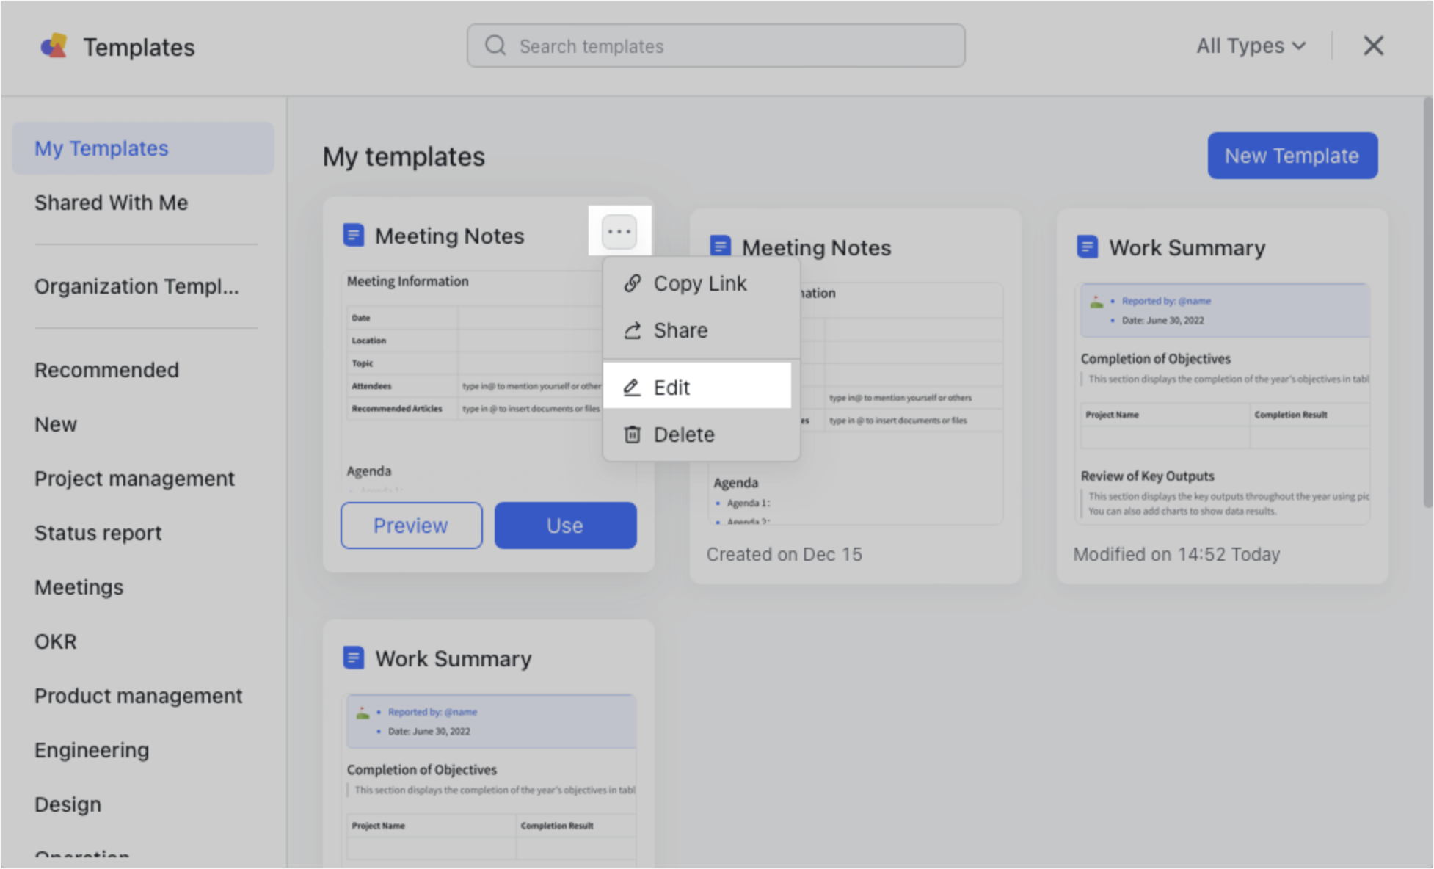Close the Templates dialog with the X
Viewport: 1434px width, 869px height.
1373,46
